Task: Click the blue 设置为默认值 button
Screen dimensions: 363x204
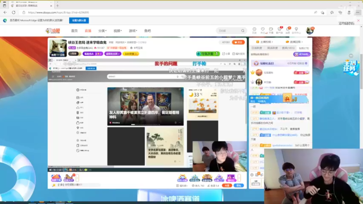Action: coord(78,20)
